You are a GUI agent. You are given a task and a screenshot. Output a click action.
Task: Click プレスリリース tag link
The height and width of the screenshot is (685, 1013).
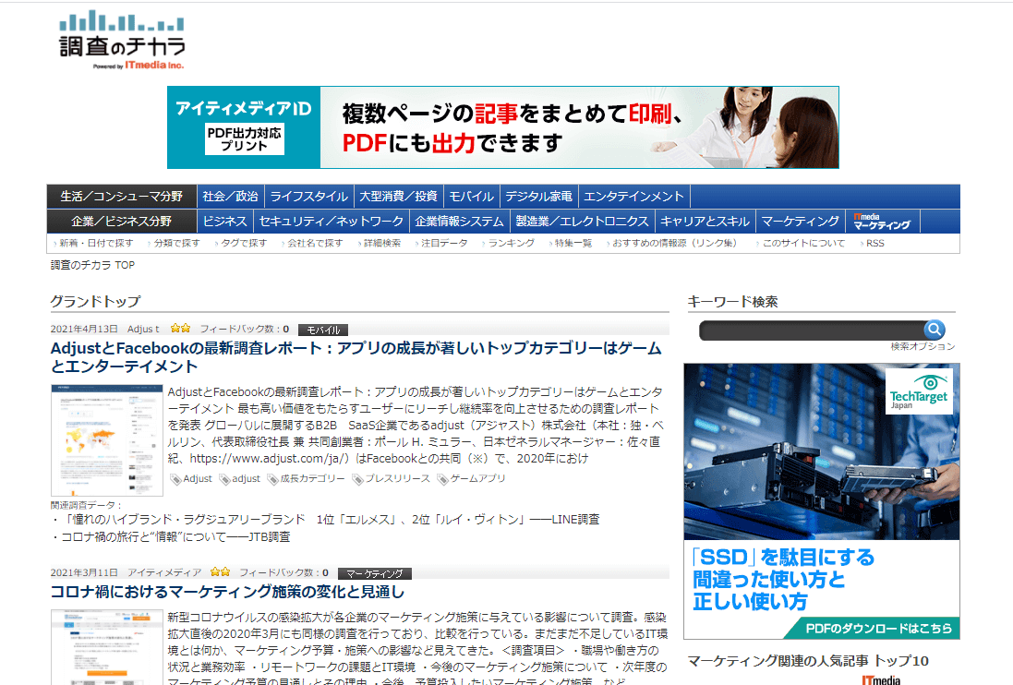coord(397,478)
